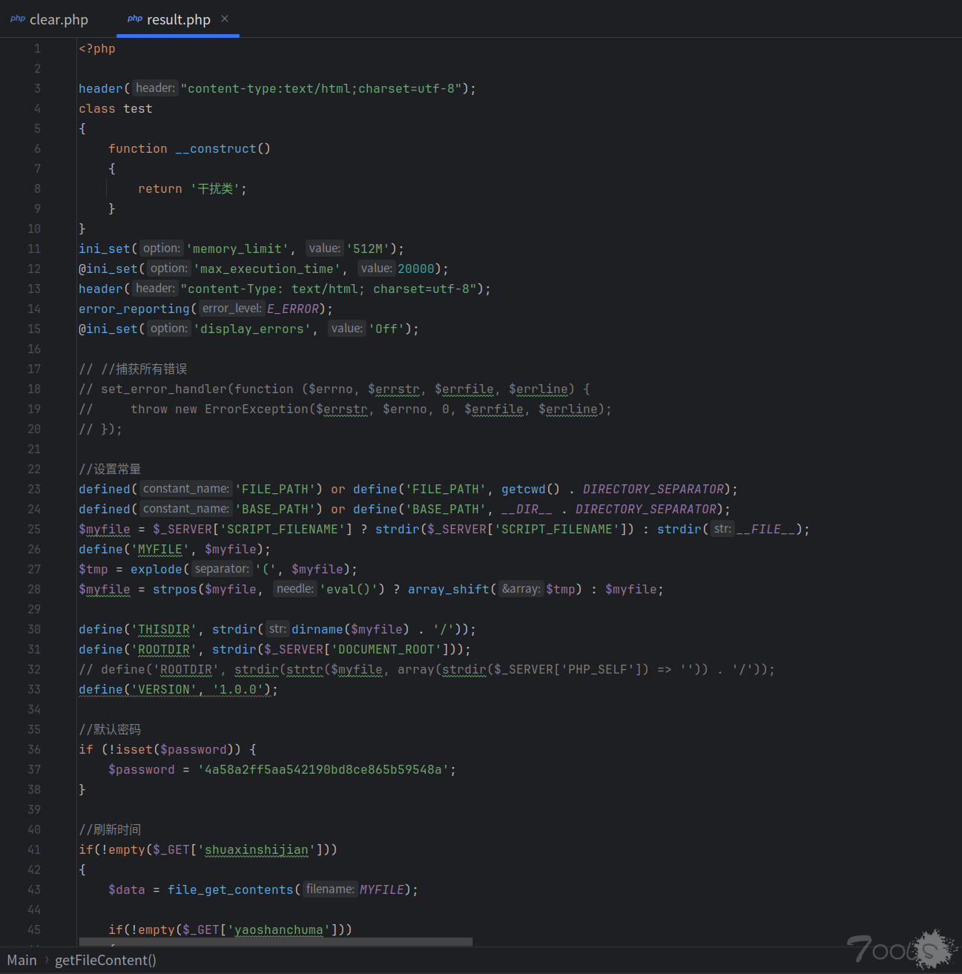Click the E_ERROR constant on line 14
The height and width of the screenshot is (974, 962).
[x=293, y=309]
